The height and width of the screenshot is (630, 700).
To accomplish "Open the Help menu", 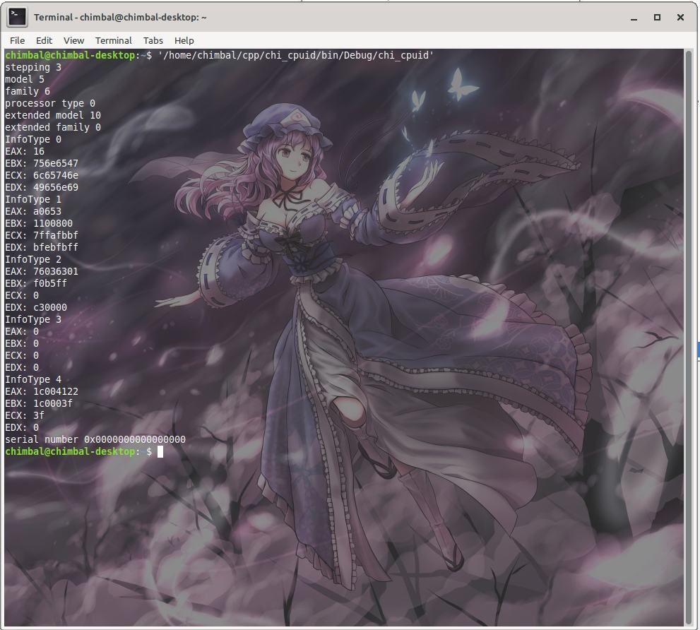I will click(x=184, y=41).
